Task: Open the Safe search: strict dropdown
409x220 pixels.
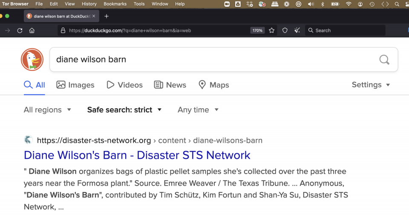Action: pos(124,110)
